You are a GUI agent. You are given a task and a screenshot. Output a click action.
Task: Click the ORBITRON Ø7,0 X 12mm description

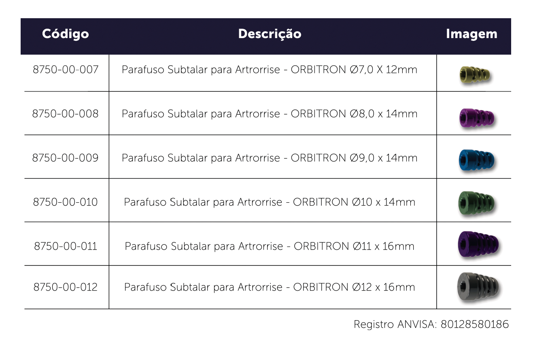click(x=270, y=70)
